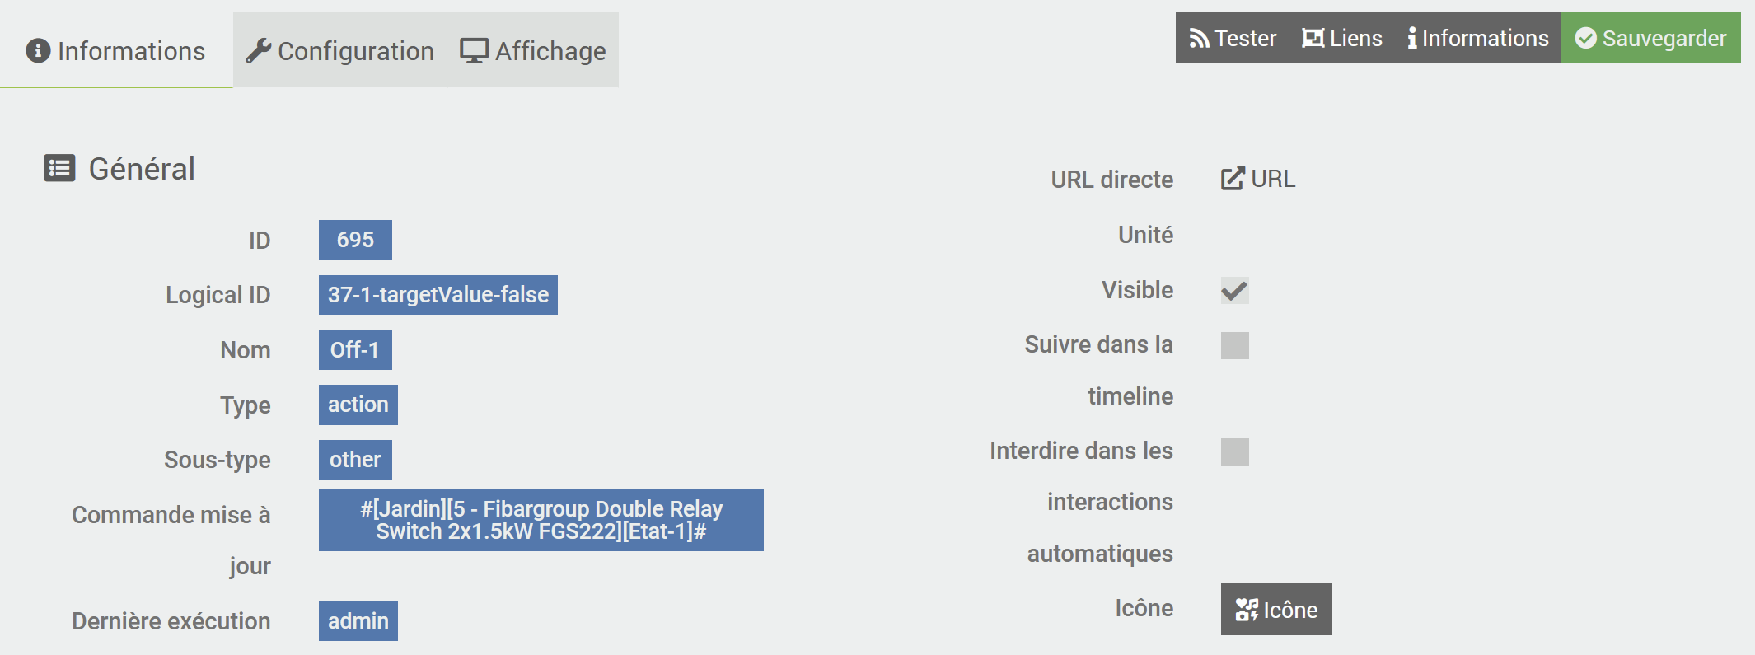Click the Off-1 name label
1755x655 pixels.
(355, 350)
